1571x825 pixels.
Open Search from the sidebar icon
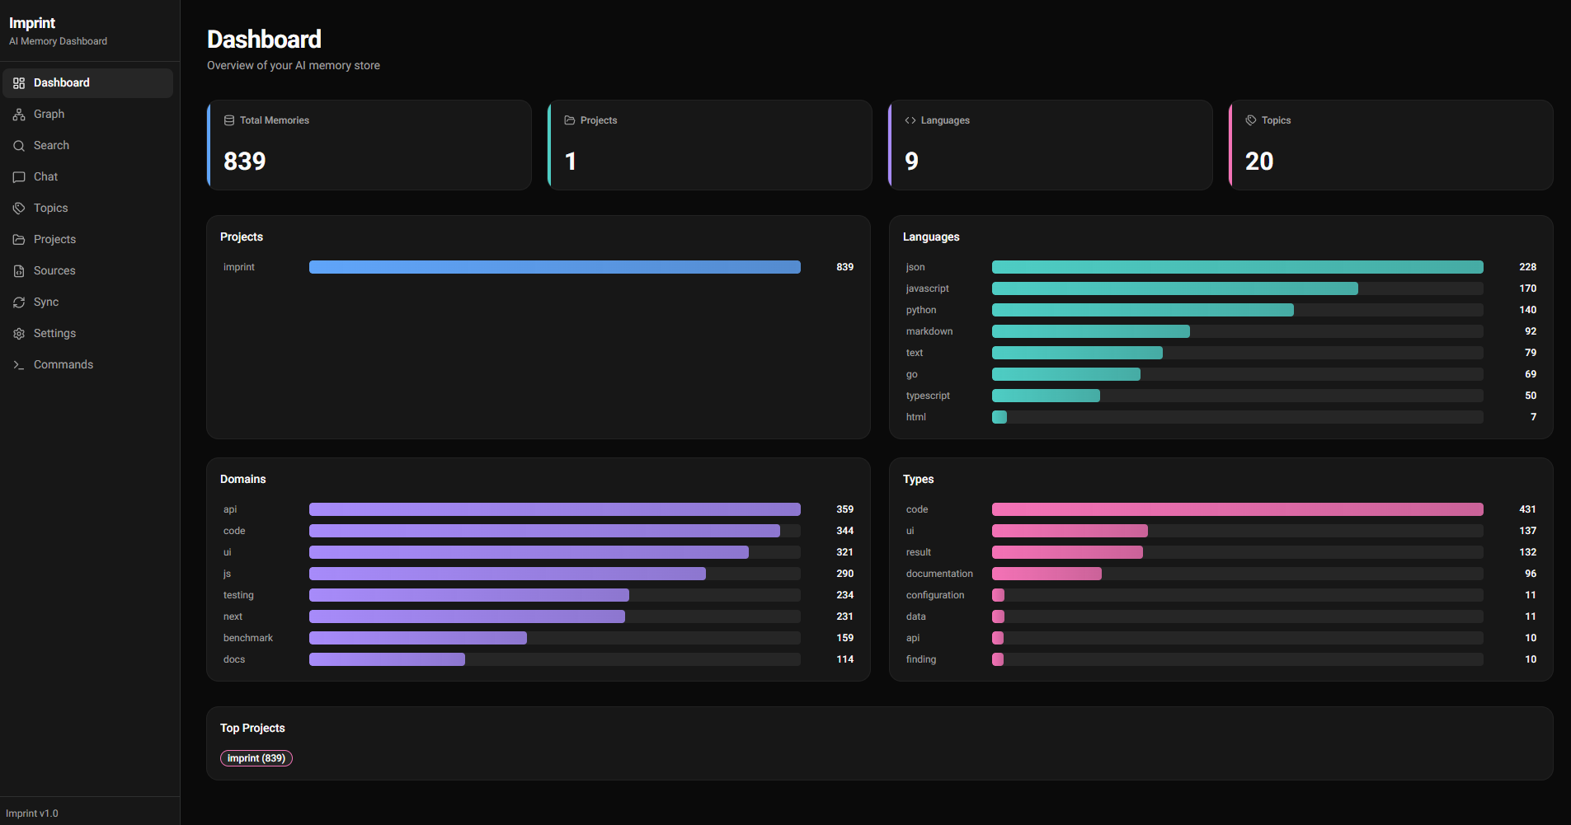click(x=19, y=145)
